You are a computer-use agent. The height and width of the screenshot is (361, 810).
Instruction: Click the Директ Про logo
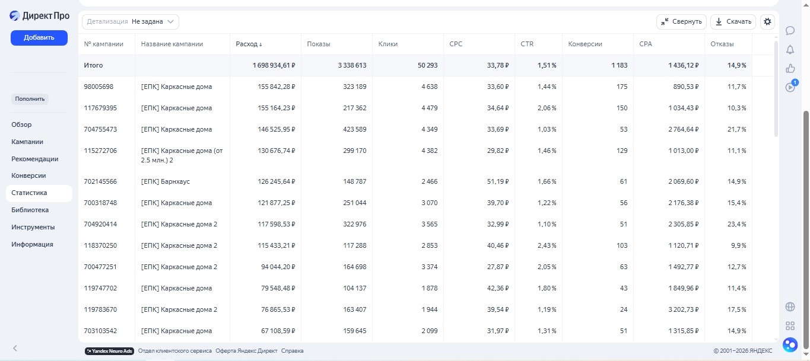point(39,16)
